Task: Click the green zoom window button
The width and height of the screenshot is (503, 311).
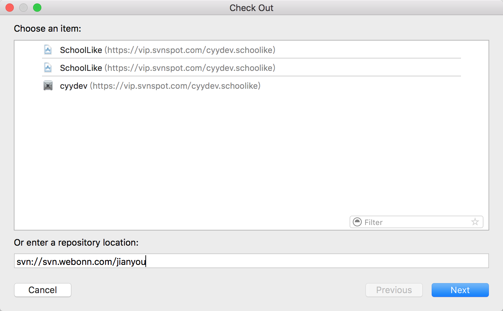Action: (37, 8)
